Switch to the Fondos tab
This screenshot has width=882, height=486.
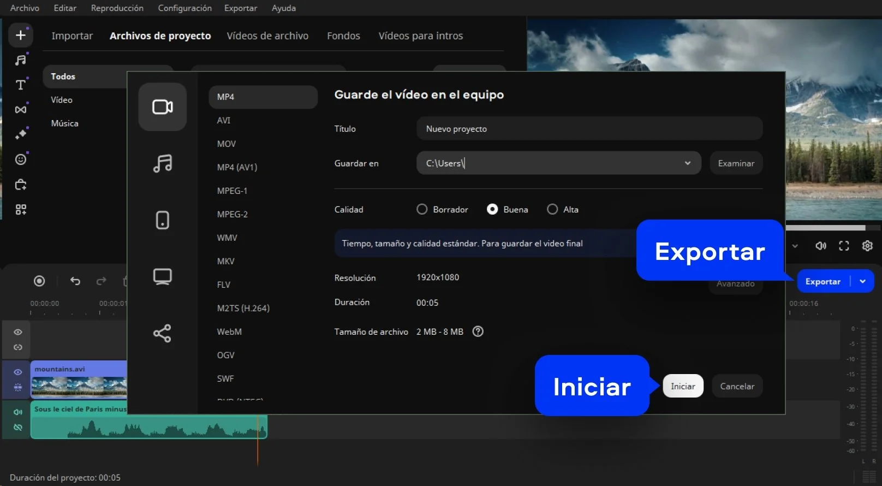pyautogui.click(x=343, y=36)
